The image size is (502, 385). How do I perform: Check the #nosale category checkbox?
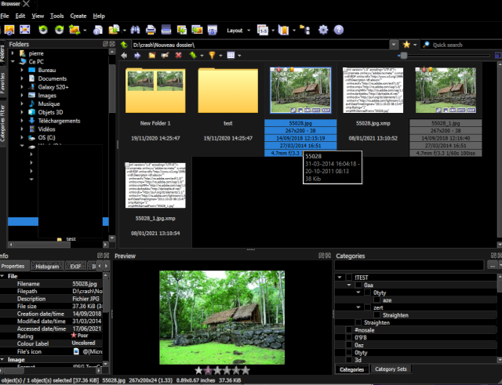coord(349,330)
